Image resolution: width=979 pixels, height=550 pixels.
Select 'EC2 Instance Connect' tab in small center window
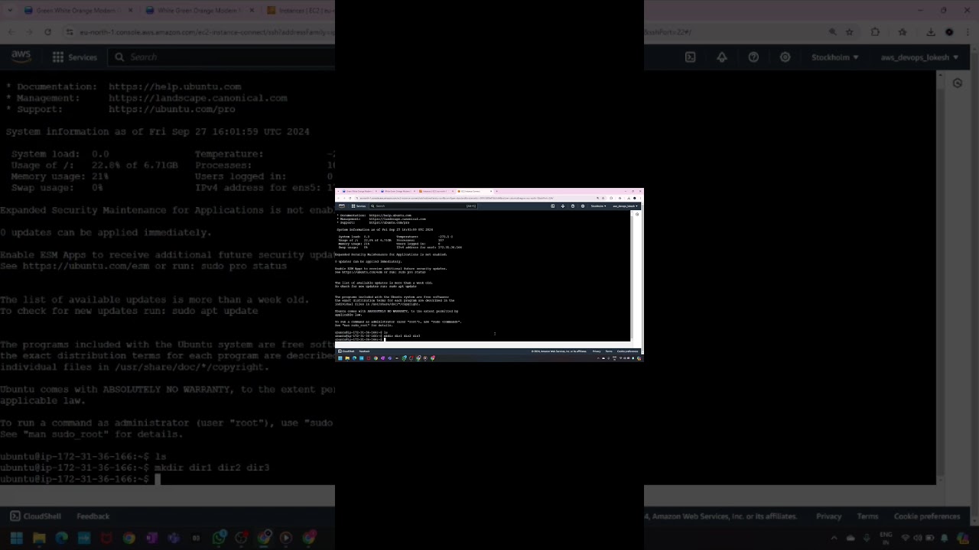coord(473,191)
